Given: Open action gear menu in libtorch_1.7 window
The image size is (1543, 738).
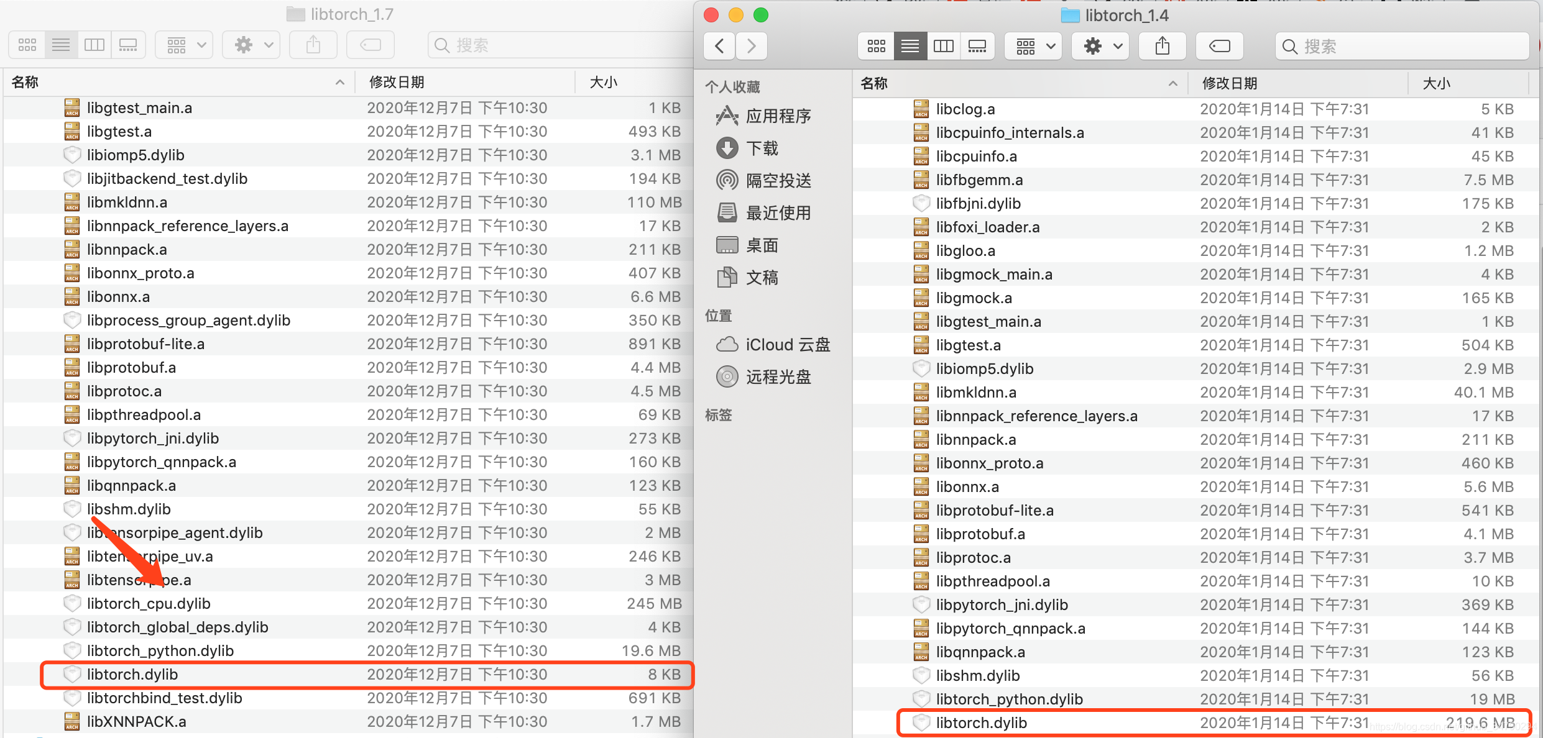Looking at the screenshot, I should click(x=251, y=45).
